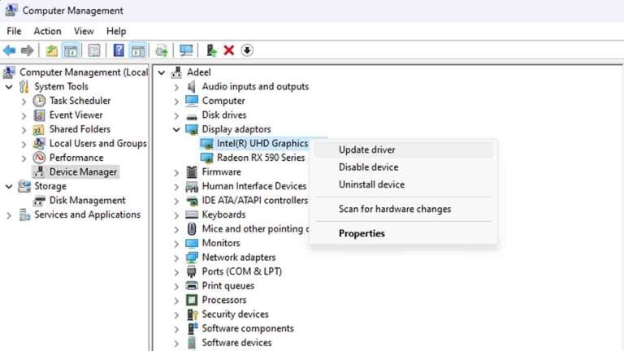Collapse the Display adaptors category

tap(176, 129)
